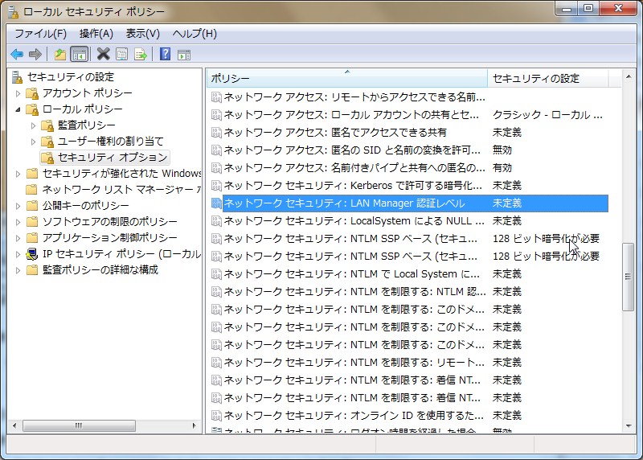643x460 pixels.
Task: Go back with the blue left arrow
Action: pos(17,54)
